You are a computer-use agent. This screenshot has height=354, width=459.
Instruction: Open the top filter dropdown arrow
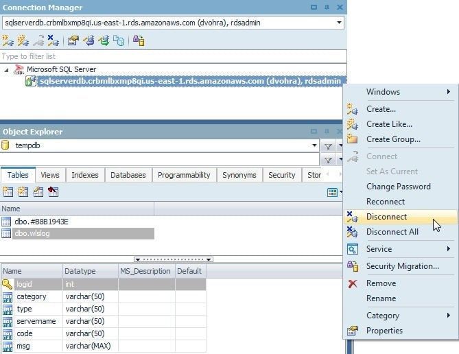point(340,146)
